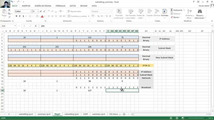Image resolution: width=214 pixels, height=120 pixels.
Task: Open the VISTA ribbon tab
Action: 94,6
